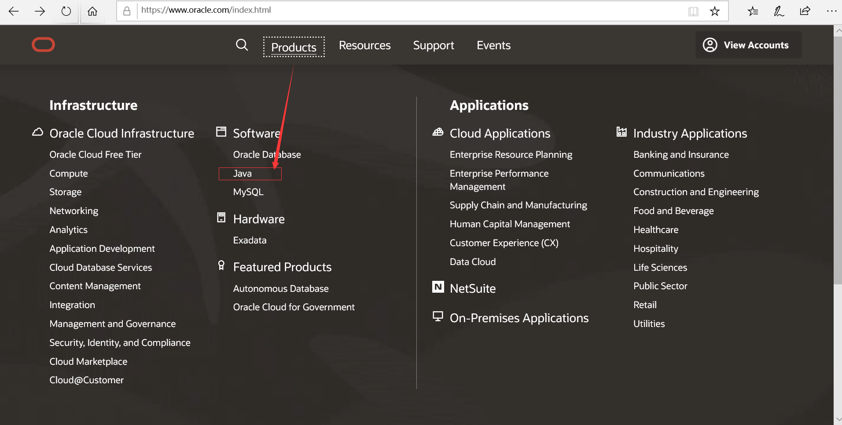Open the site search magnifier icon
The height and width of the screenshot is (425, 842).
click(x=242, y=45)
